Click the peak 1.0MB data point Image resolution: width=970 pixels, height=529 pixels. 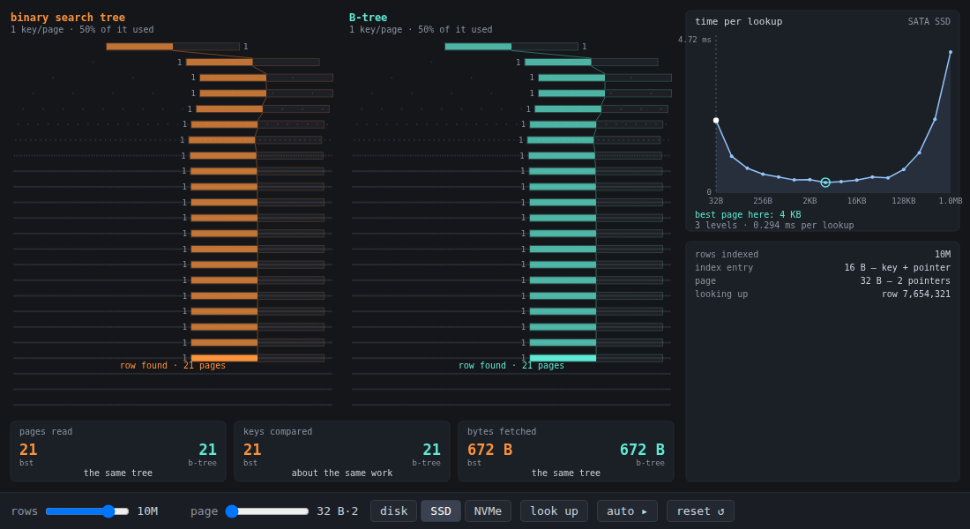(951, 53)
